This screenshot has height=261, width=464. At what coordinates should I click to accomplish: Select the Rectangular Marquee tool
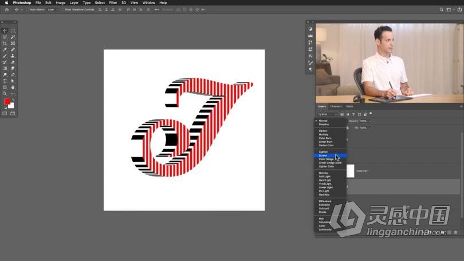point(13,30)
